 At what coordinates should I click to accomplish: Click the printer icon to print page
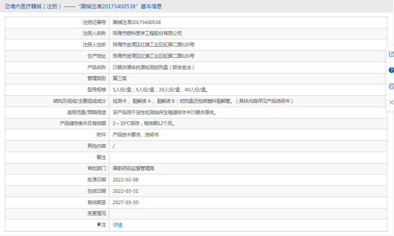tap(391, 86)
